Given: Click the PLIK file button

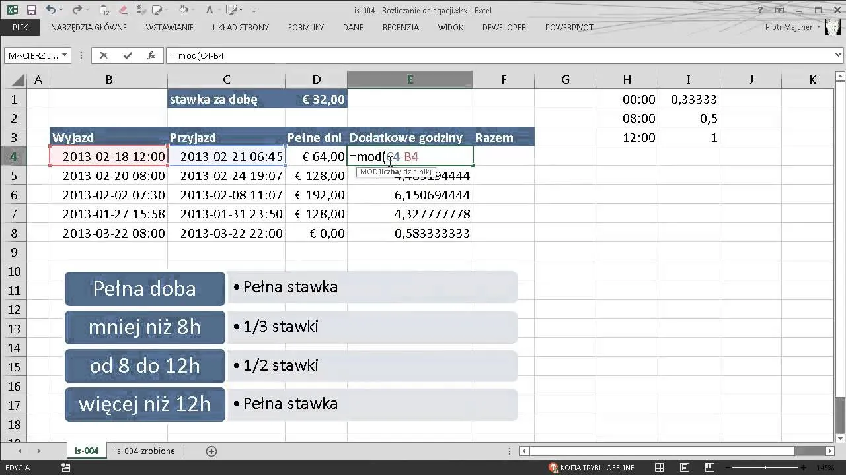Looking at the screenshot, I should 20,27.
